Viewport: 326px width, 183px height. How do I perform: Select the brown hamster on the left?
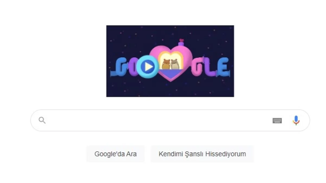click(166, 65)
